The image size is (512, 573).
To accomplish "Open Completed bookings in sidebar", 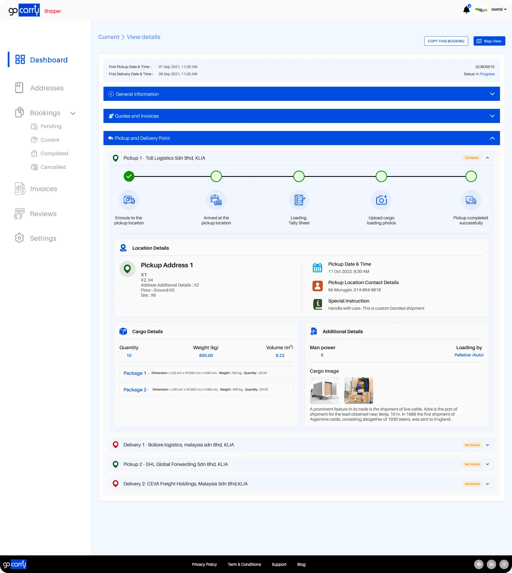I will click(x=54, y=153).
